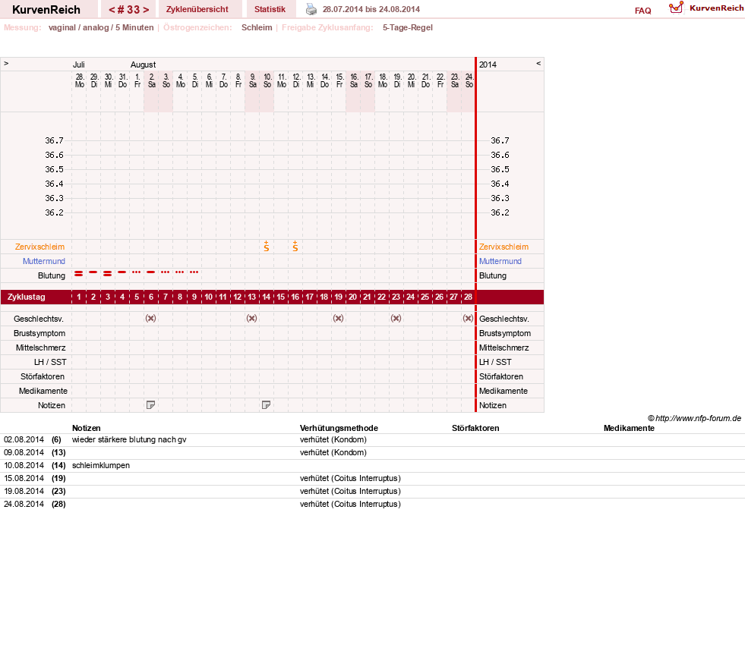Click the date range 28.07.2014 bis 24.08.2014
This screenshot has height=670, width=745.
click(371, 9)
